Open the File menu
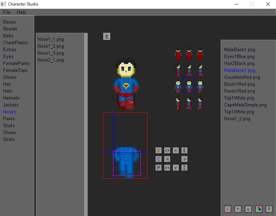276x216 pixels. pos(7,12)
